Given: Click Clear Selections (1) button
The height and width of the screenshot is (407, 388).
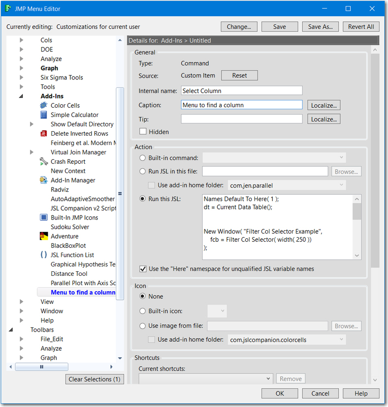Looking at the screenshot, I should (x=95, y=379).
